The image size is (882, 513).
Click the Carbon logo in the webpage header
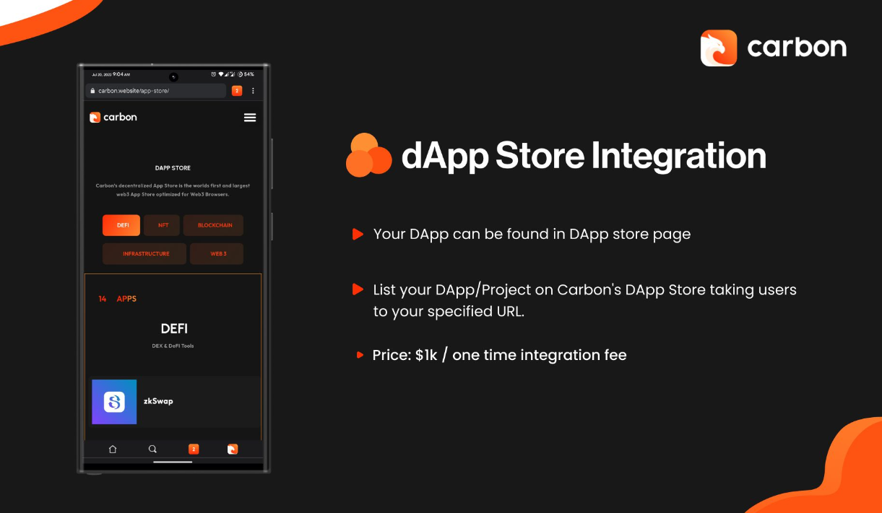coord(113,117)
